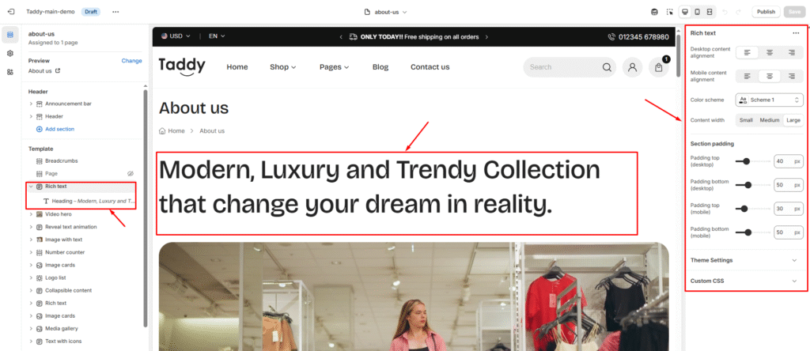Click the exit editor back icon
The image size is (810, 351).
point(11,11)
